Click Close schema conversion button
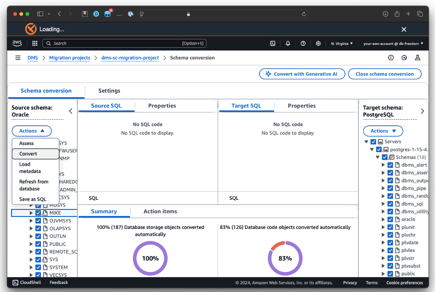Screen dimensions: 435x292 [384, 74]
